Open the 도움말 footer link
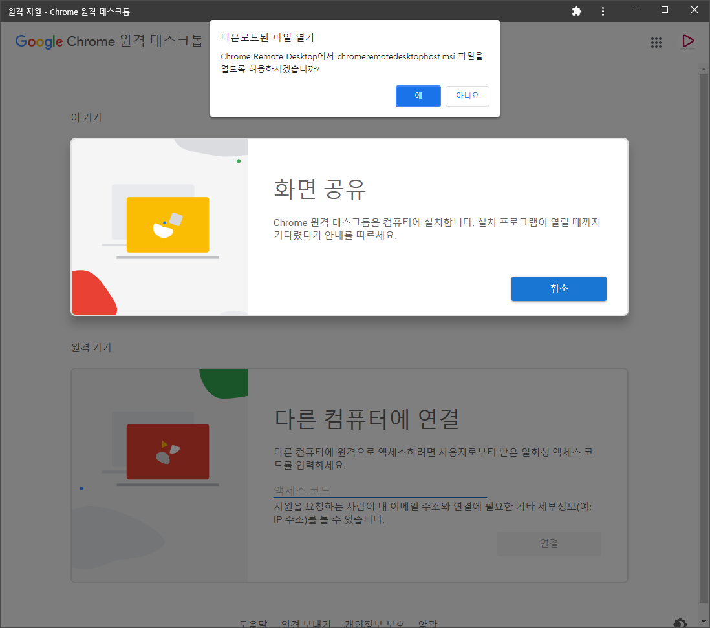This screenshot has height=628, width=710. pyautogui.click(x=253, y=623)
